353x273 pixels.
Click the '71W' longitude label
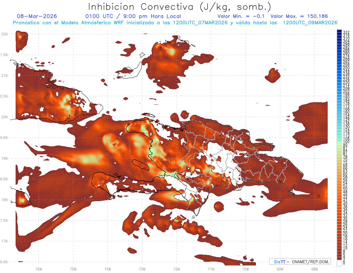click(211, 269)
